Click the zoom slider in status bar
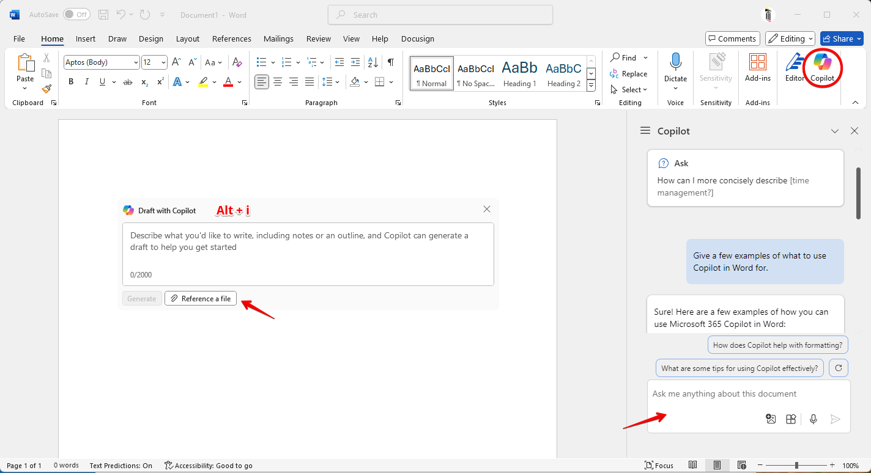The height and width of the screenshot is (473, 871). point(796,466)
